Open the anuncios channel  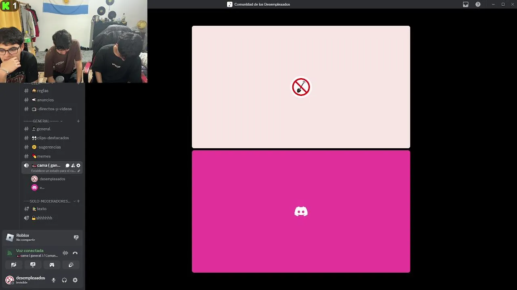pos(52,100)
